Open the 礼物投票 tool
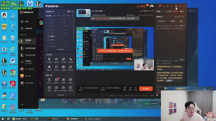 (x=63, y=68)
